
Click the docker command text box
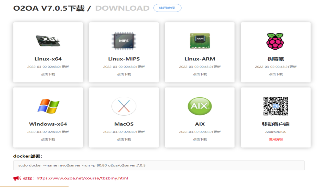click(x=159, y=165)
